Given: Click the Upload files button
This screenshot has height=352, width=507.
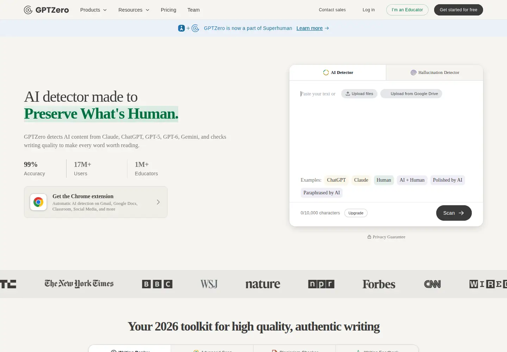Looking at the screenshot, I should (x=359, y=94).
